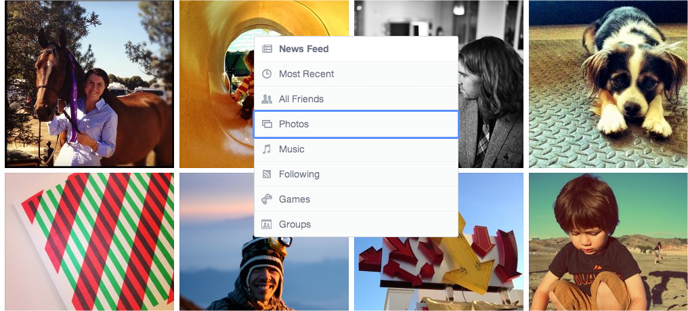Open the woman with horse photo
Screen dimensions: 688x311
(x=89, y=84)
